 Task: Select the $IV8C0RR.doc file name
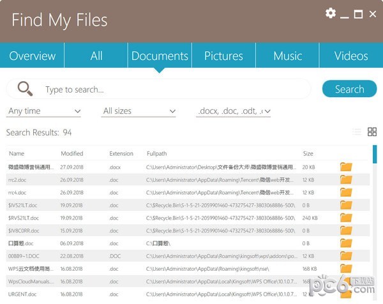[x=24, y=231]
